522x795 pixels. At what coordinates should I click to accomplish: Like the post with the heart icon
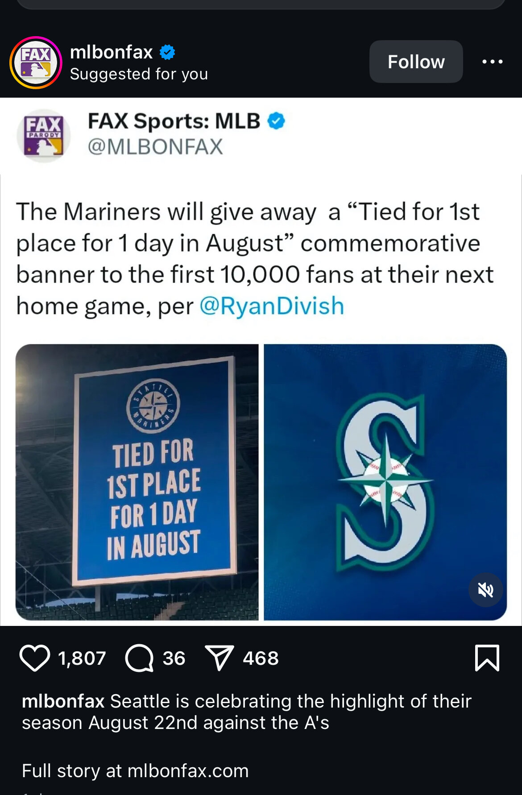click(x=35, y=658)
